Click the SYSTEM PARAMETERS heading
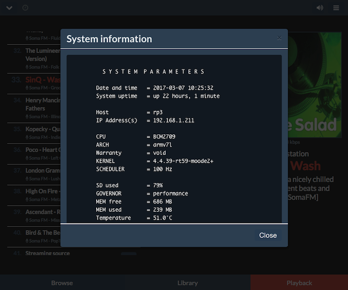 (153, 72)
